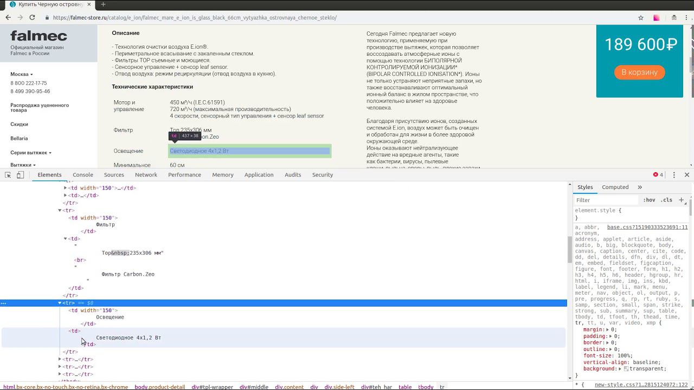Collapse the td containing Top 235x306

click(66, 239)
